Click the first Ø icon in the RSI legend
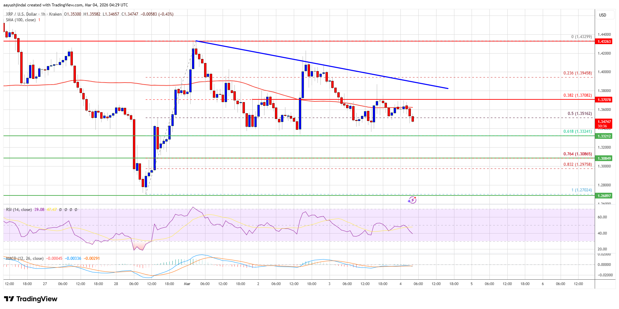Screen dimensions: 619x309 60,209
